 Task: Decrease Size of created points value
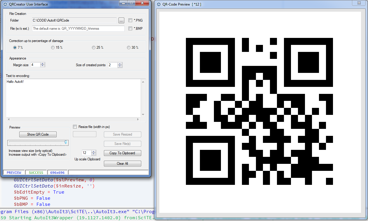pyautogui.click(x=120, y=66)
